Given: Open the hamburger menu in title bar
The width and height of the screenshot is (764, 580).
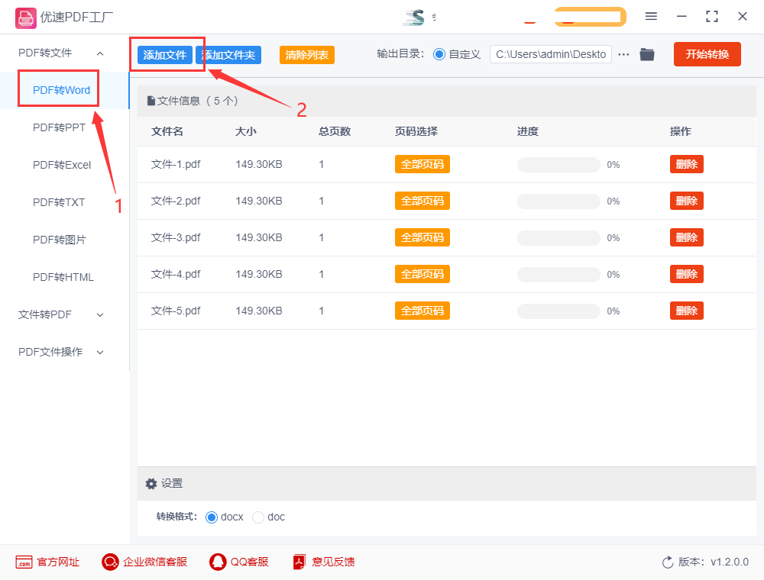Looking at the screenshot, I should click(651, 16).
